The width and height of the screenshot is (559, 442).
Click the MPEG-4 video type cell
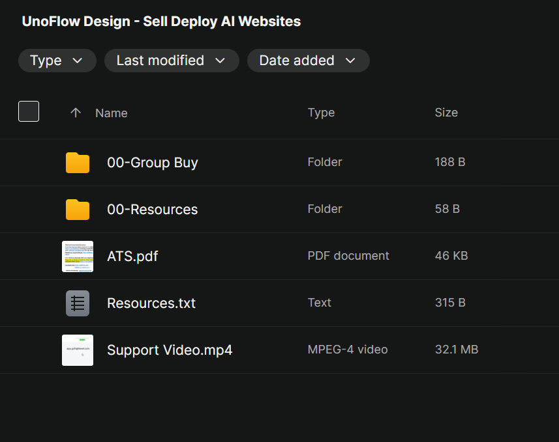point(348,350)
